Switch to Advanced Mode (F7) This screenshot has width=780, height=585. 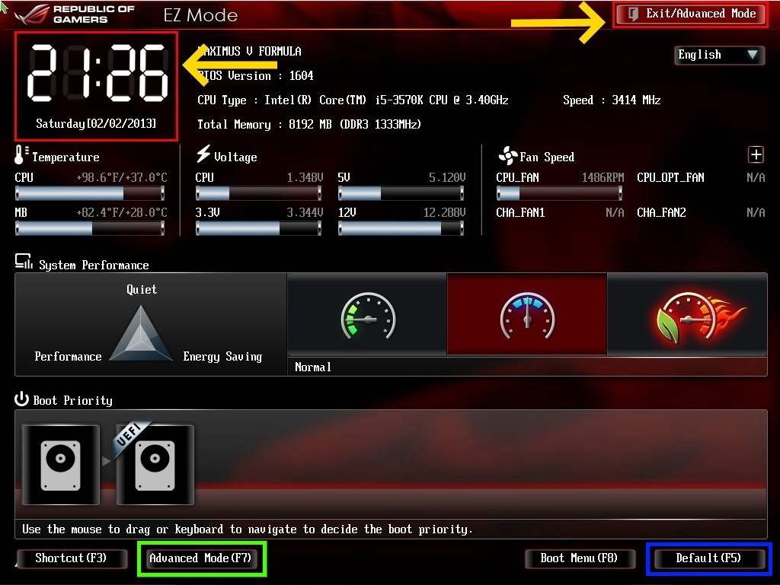point(200,558)
